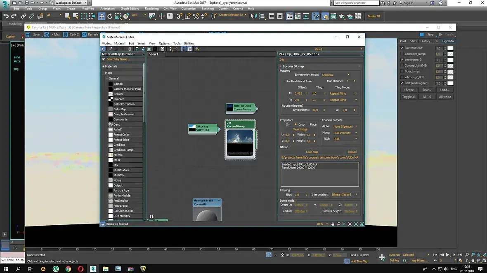
Task: Select the Move tool in main toolbar
Action: pyautogui.click(x=102, y=16)
